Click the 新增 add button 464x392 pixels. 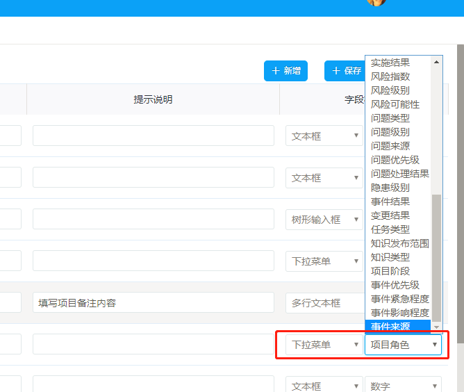tap(285, 71)
